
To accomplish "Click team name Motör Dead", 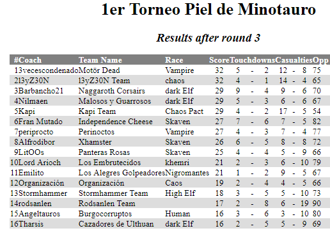I will pos(99,70).
